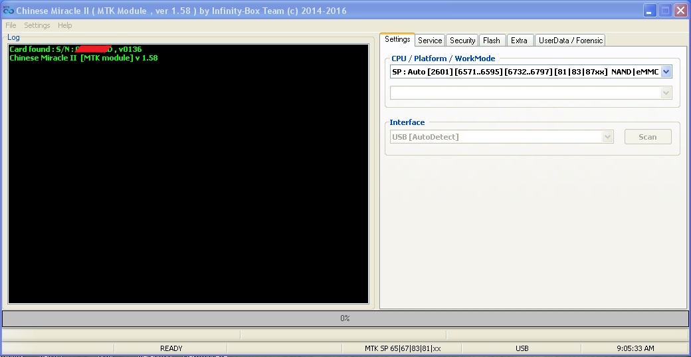Click the 9:05:33 AM clock in status bar

pos(635,348)
